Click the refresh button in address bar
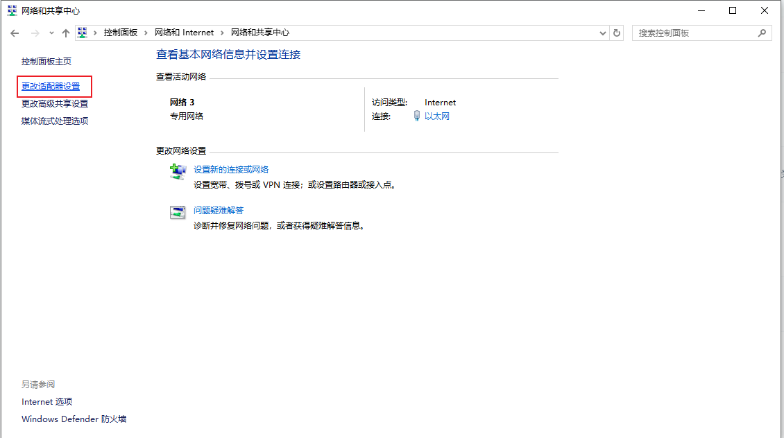The height and width of the screenshot is (438, 784). pyautogui.click(x=617, y=33)
